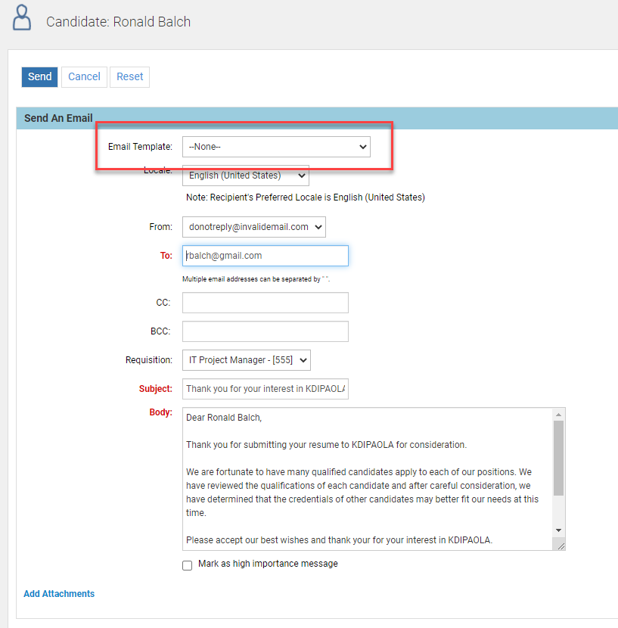This screenshot has height=628, width=618.
Task: Click the Send button
Action: [x=39, y=76]
